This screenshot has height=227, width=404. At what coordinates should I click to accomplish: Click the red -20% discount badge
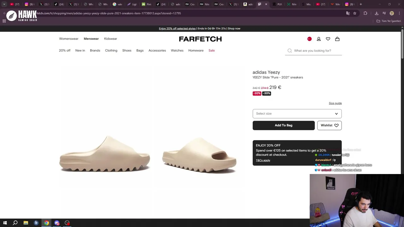(257, 93)
